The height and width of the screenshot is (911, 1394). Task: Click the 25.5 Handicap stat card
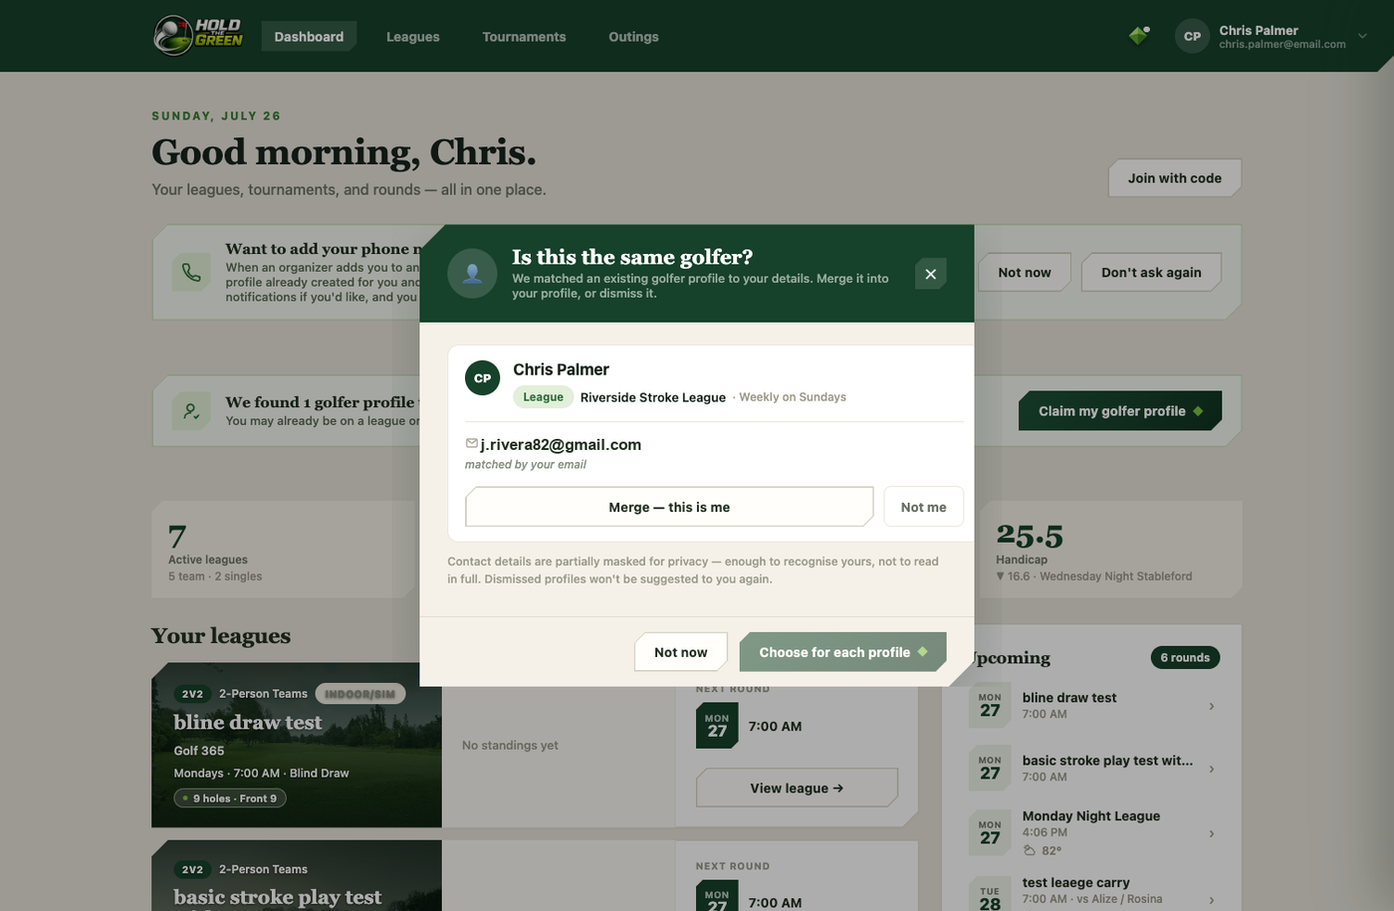1110,550
